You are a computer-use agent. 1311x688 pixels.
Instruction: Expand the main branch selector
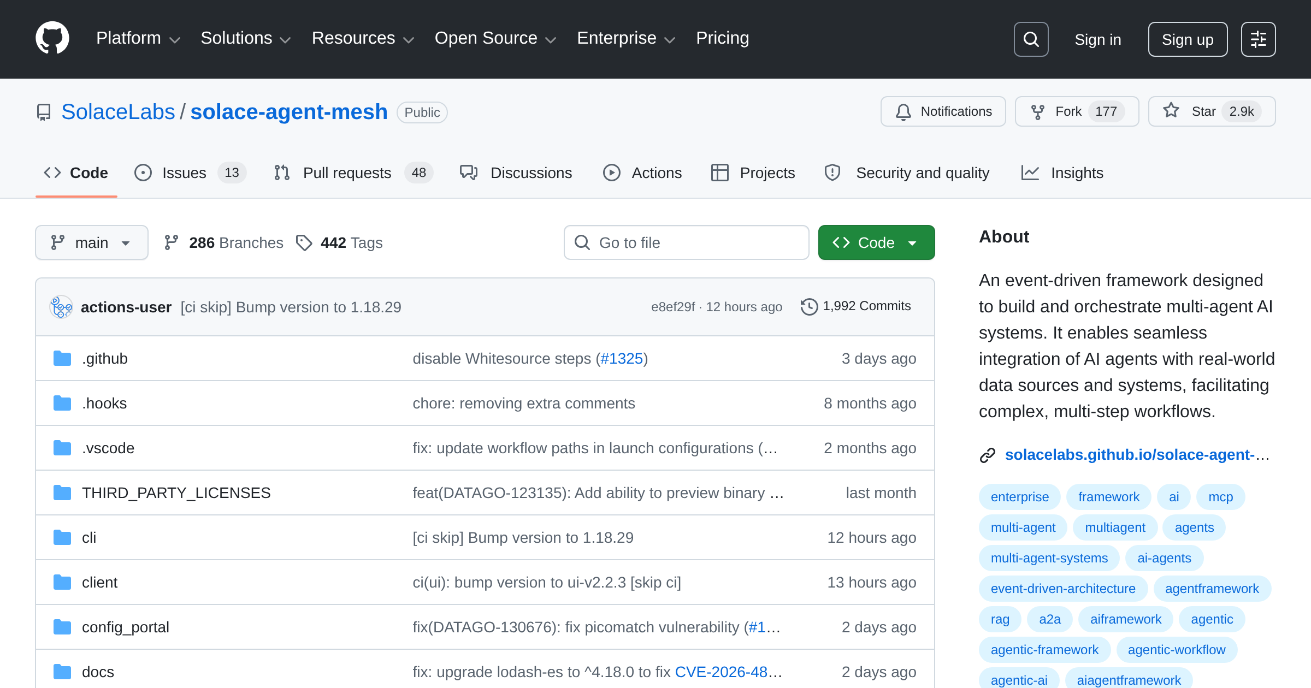(x=92, y=242)
